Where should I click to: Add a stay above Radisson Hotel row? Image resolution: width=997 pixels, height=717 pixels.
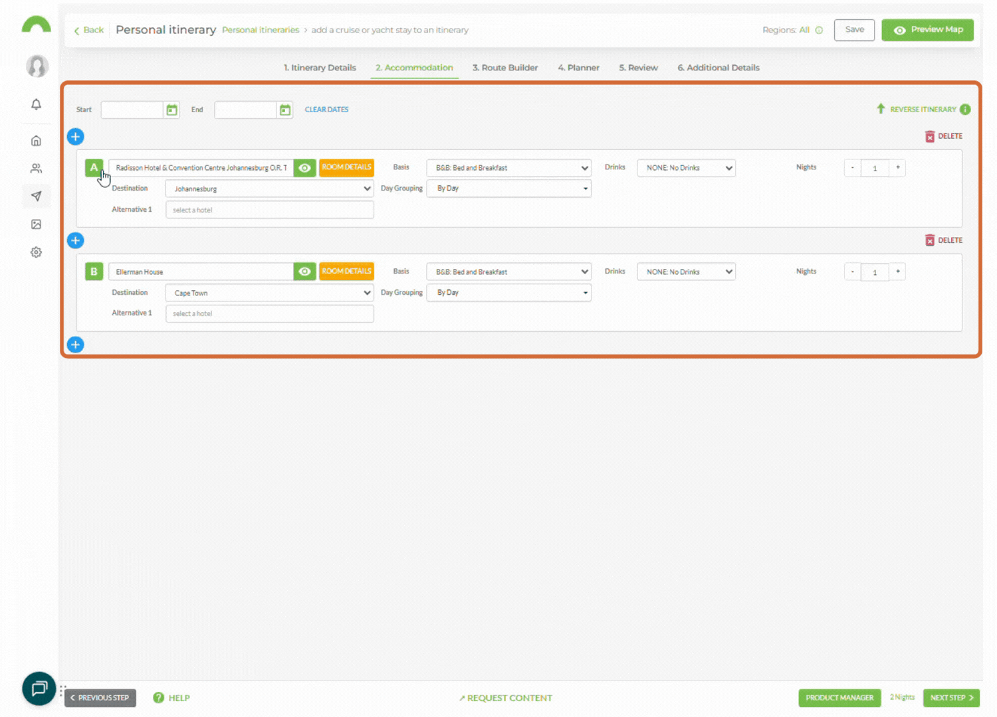pyautogui.click(x=76, y=137)
